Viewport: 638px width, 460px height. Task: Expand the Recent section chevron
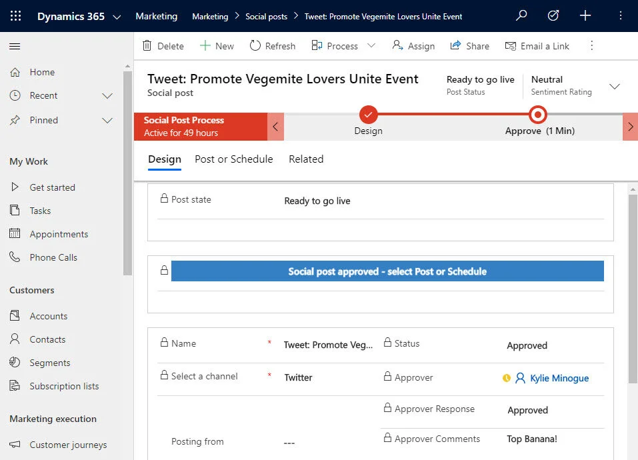[107, 96]
